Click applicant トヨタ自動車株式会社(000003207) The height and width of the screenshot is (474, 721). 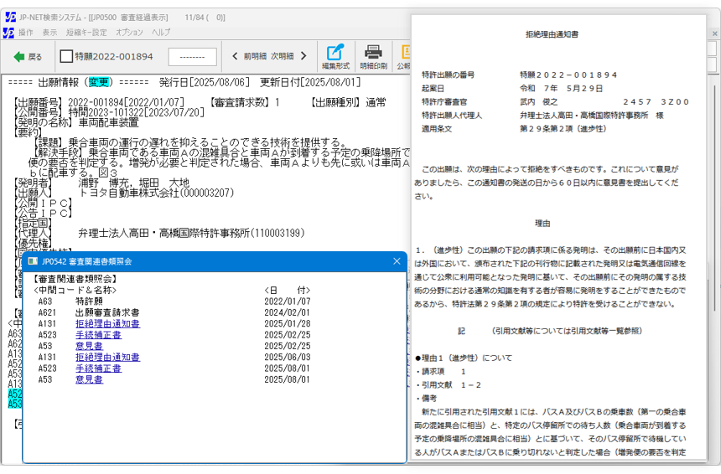click(156, 193)
